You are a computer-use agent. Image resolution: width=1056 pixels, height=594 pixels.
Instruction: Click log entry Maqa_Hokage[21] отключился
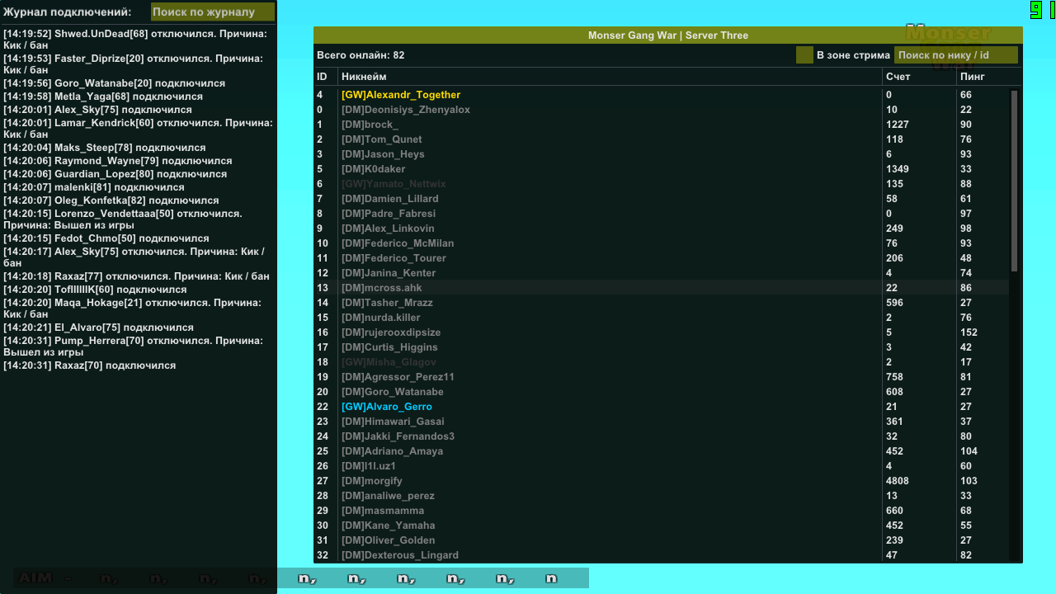point(132,309)
